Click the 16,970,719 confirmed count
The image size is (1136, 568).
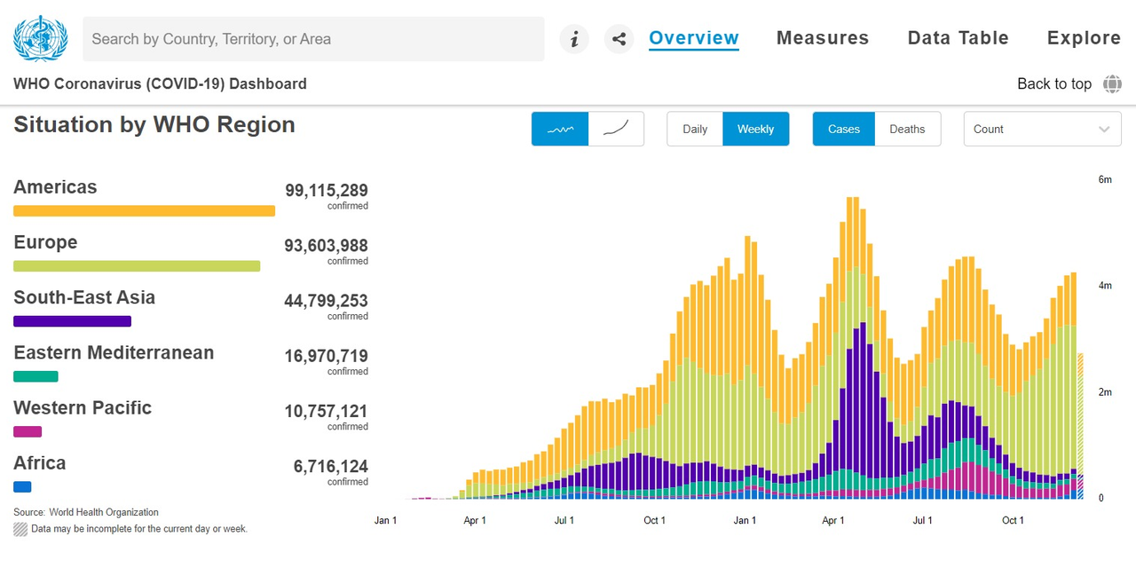[x=326, y=356]
